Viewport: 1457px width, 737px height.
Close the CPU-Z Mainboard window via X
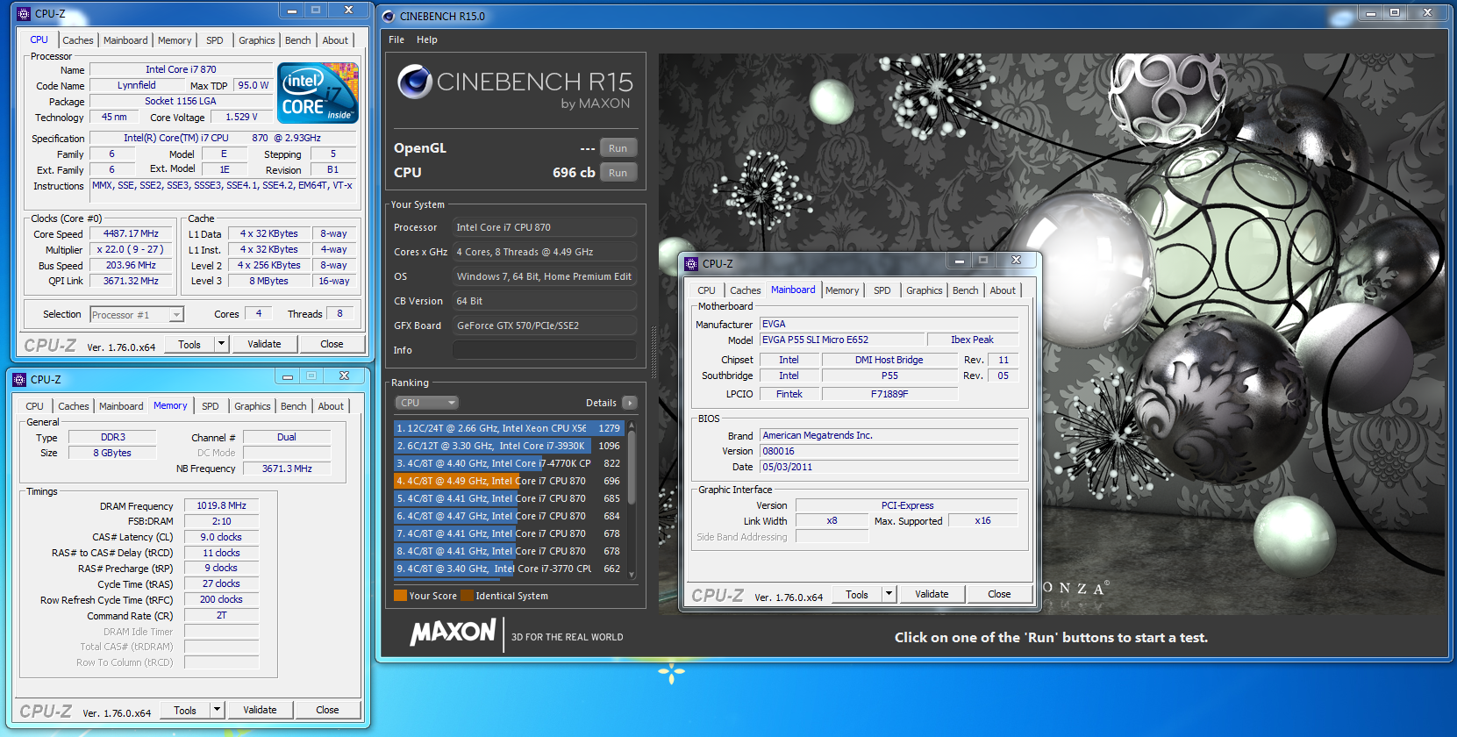pyautogui.click(x=1016, y=261)
